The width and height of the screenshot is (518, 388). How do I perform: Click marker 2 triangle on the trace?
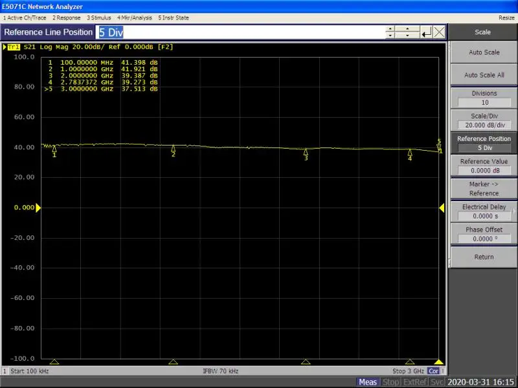173,148
